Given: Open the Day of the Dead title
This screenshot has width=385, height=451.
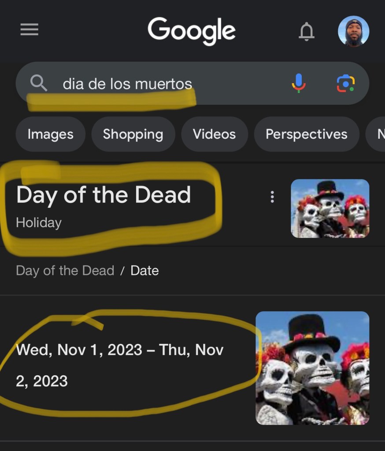Looking at the screenshot, I should pyautogui.click(x=104, y=195).
